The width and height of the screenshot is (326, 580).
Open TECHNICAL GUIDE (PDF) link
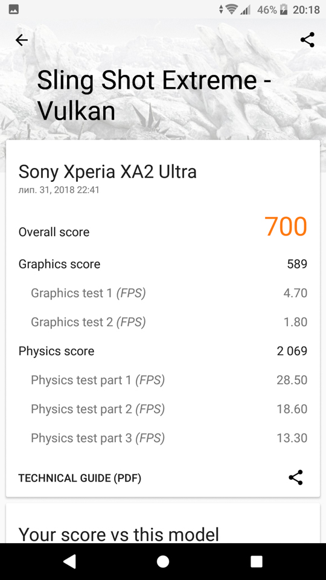(x=80, y=478)
